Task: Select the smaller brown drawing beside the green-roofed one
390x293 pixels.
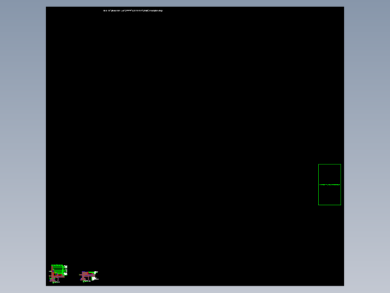Action: point(89,276)
